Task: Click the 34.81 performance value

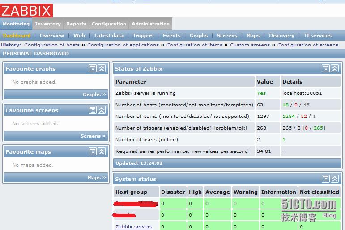Action: [x=264, y=151]
